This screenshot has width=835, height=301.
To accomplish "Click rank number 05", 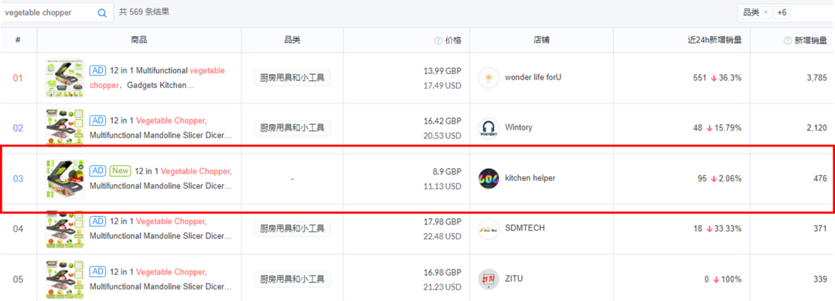I will (18, 279).
